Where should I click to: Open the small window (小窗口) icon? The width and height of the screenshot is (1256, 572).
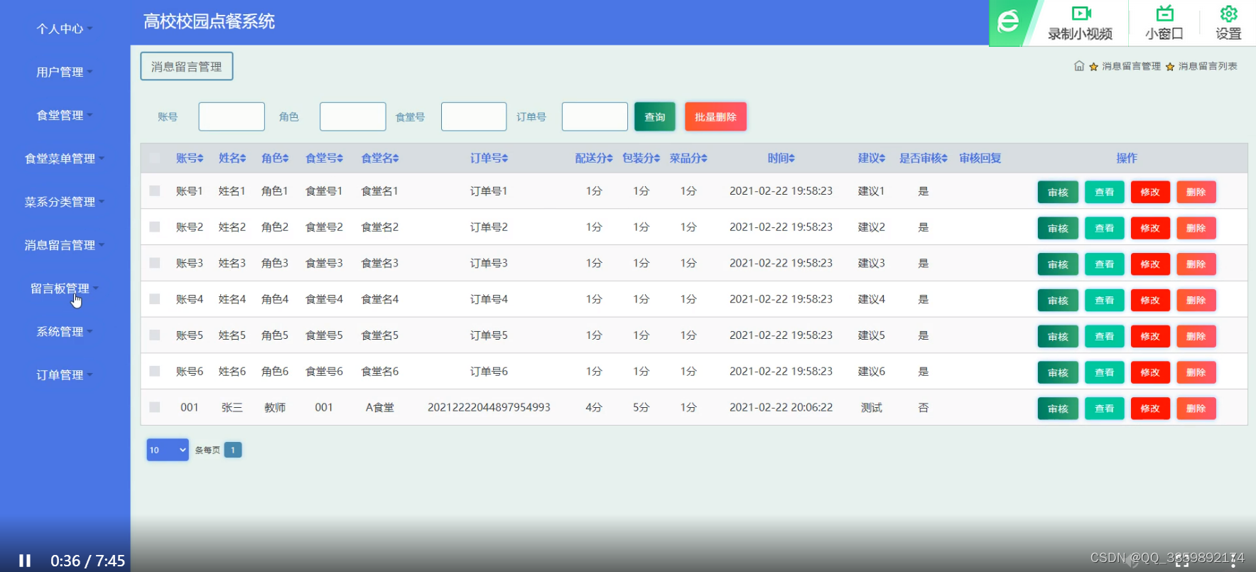[1164, 14]
